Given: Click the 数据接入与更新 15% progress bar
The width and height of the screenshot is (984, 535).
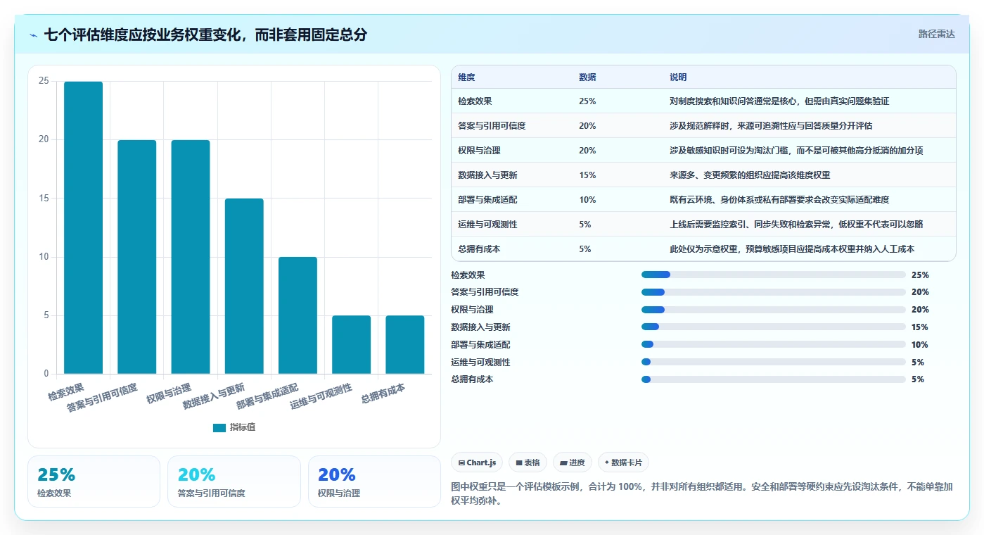Looking at the screenshot, I should tap(774, 327).
